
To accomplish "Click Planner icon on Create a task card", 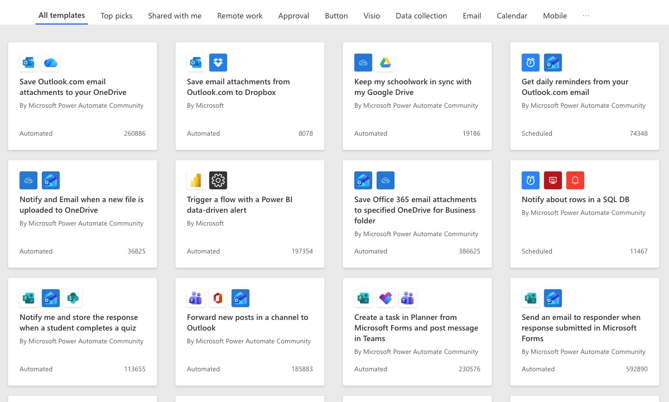I will pos(385,298).
